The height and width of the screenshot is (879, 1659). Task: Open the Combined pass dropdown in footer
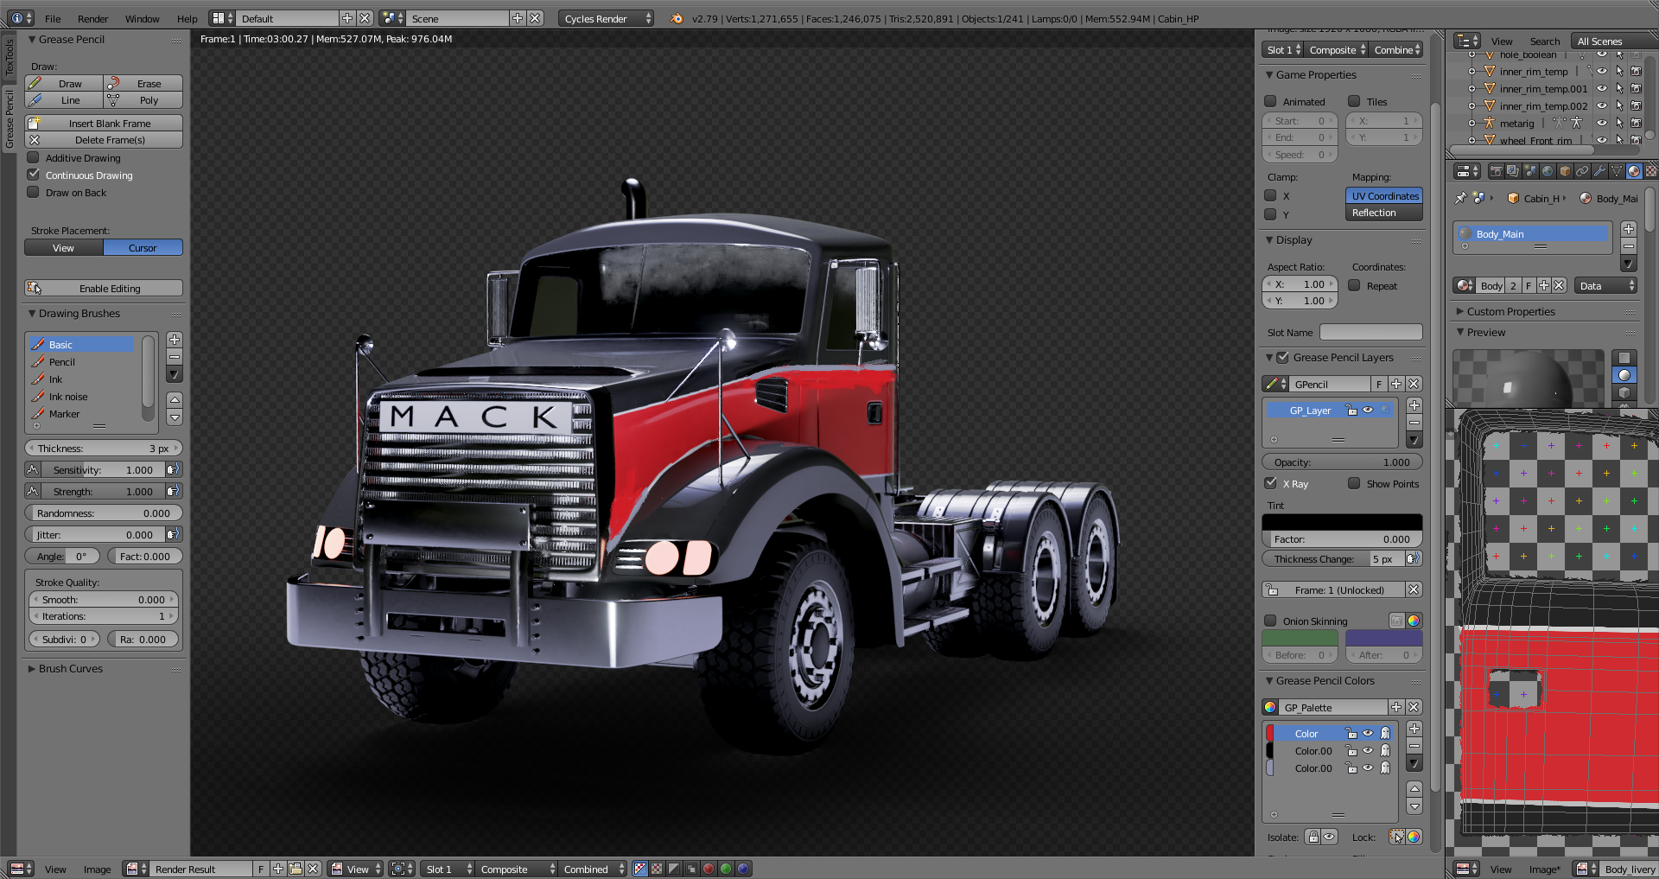[x=593, y=869]
